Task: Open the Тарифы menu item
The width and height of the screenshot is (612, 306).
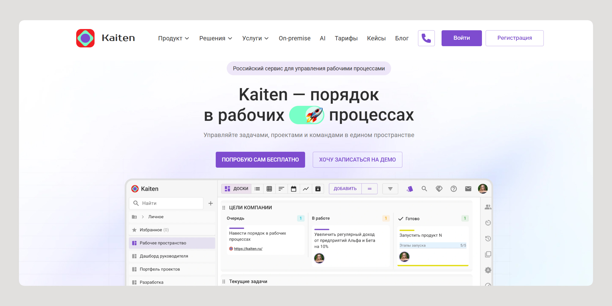Action: (346, 38)
